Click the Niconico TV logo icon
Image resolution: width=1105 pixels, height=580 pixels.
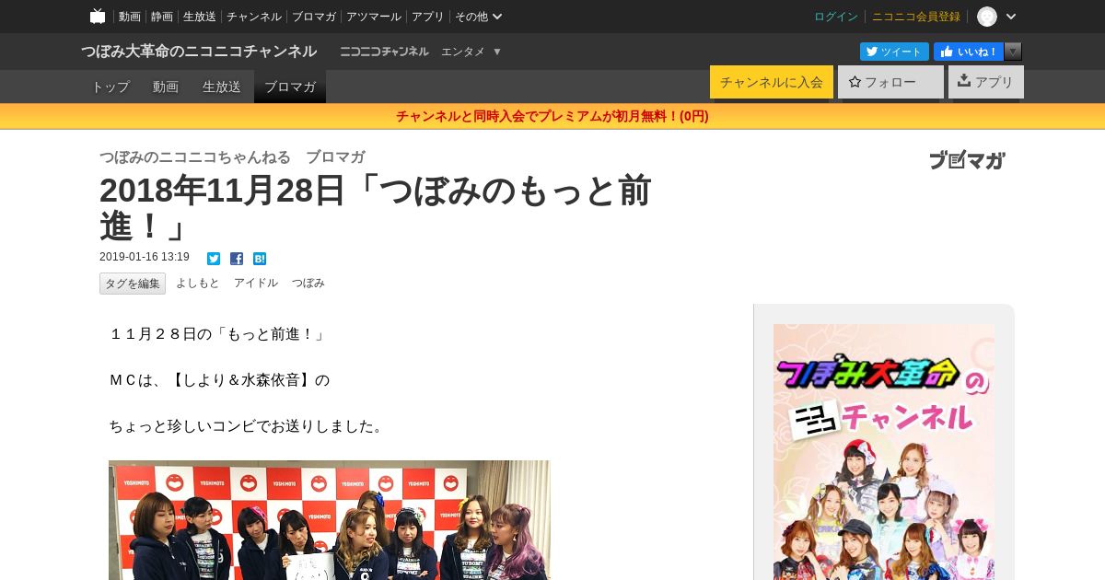(x=98, y=17)
